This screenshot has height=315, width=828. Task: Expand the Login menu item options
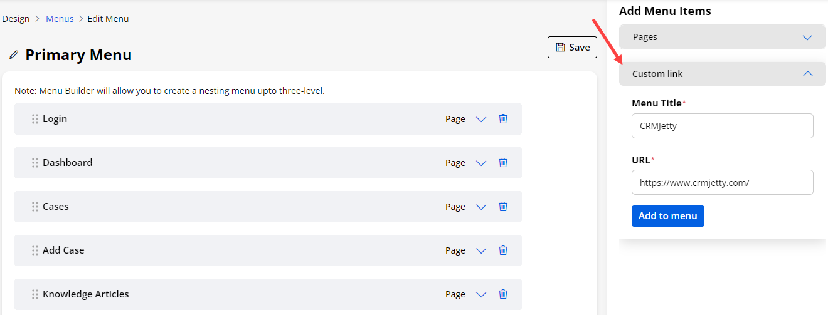(481, 119)
